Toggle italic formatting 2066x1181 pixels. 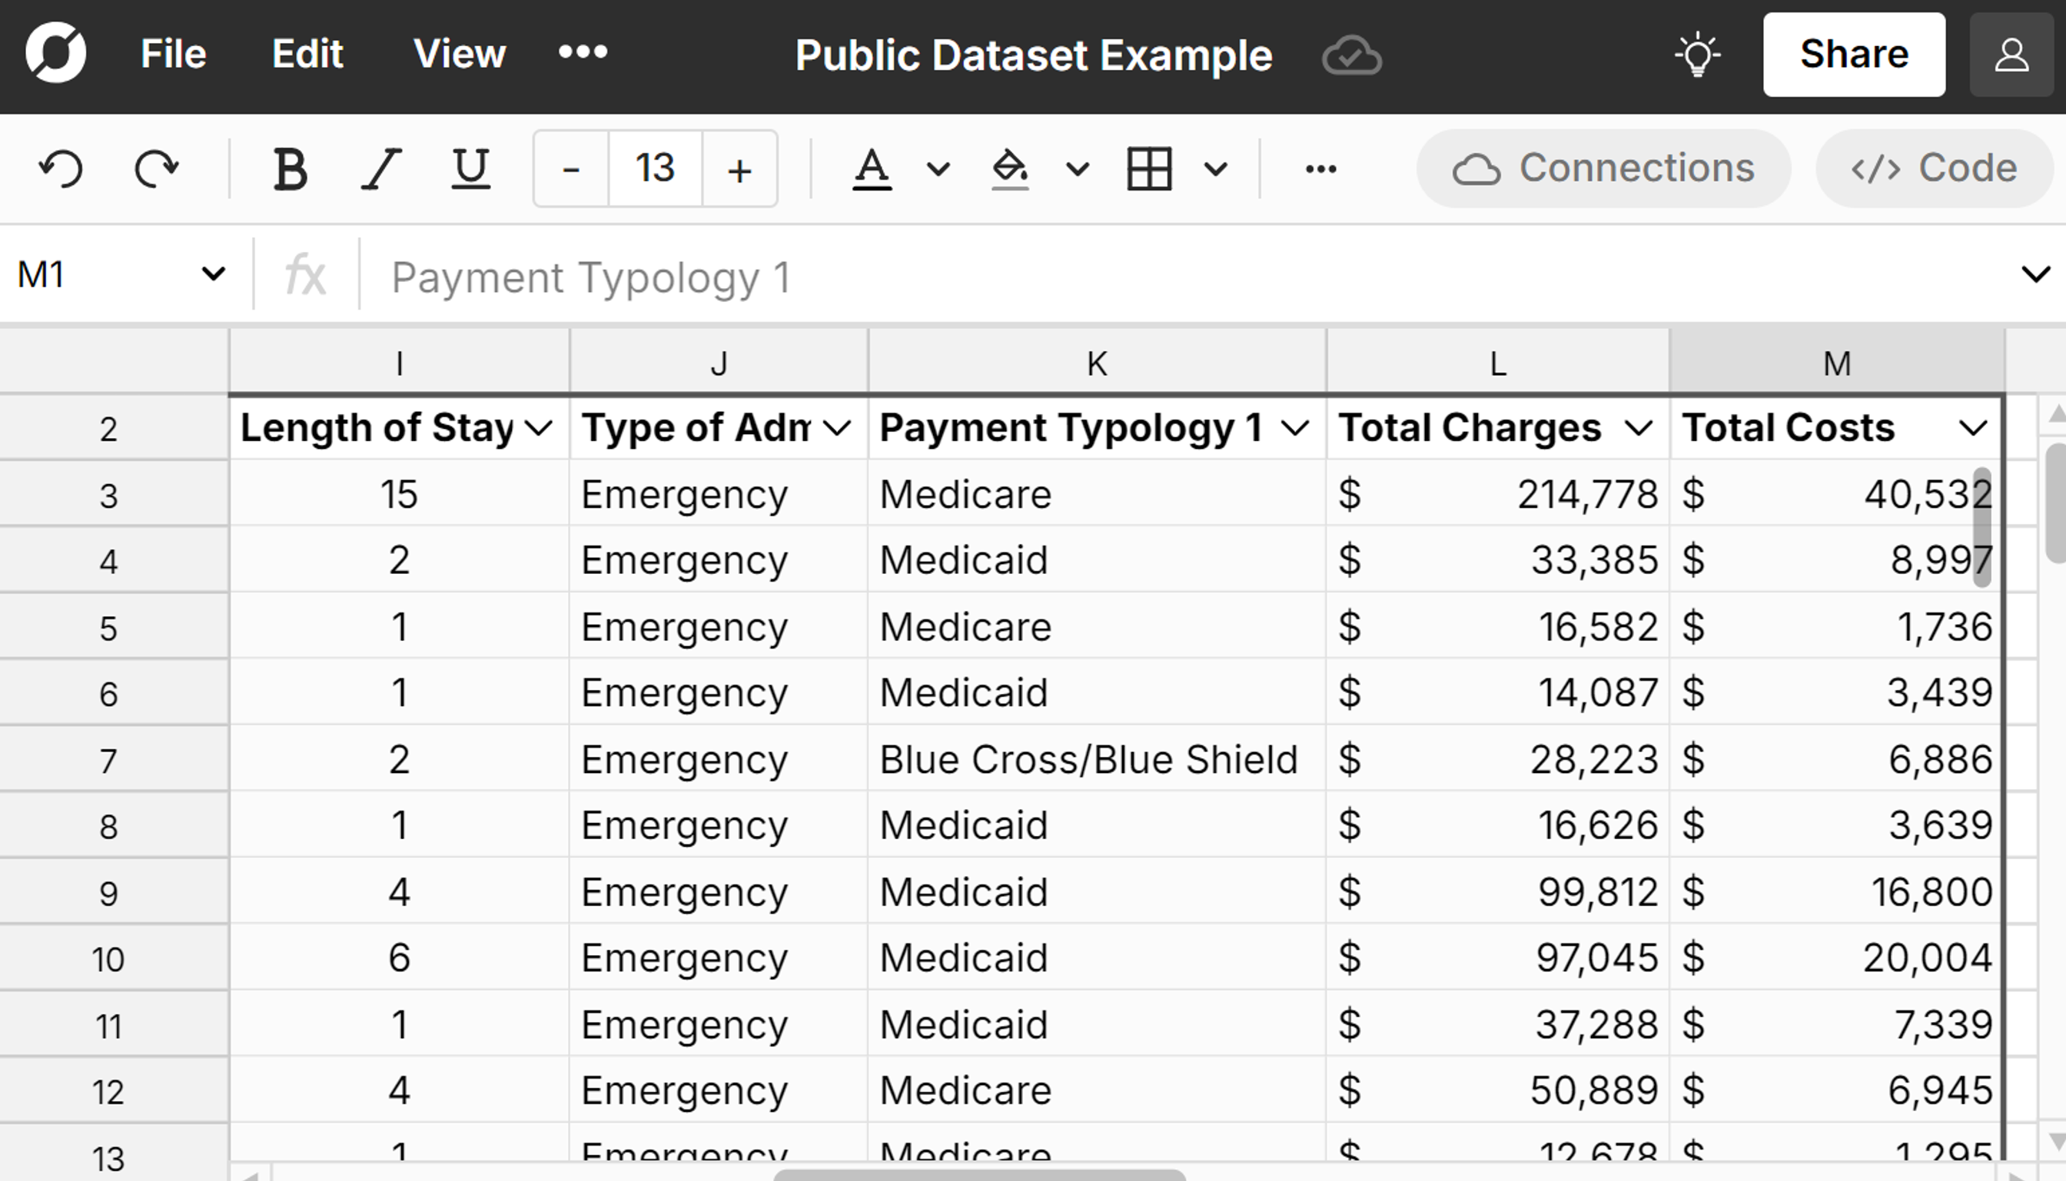point(380,169)
